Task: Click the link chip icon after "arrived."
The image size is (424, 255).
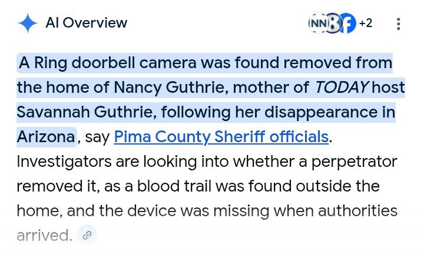Action: point(87,236)
